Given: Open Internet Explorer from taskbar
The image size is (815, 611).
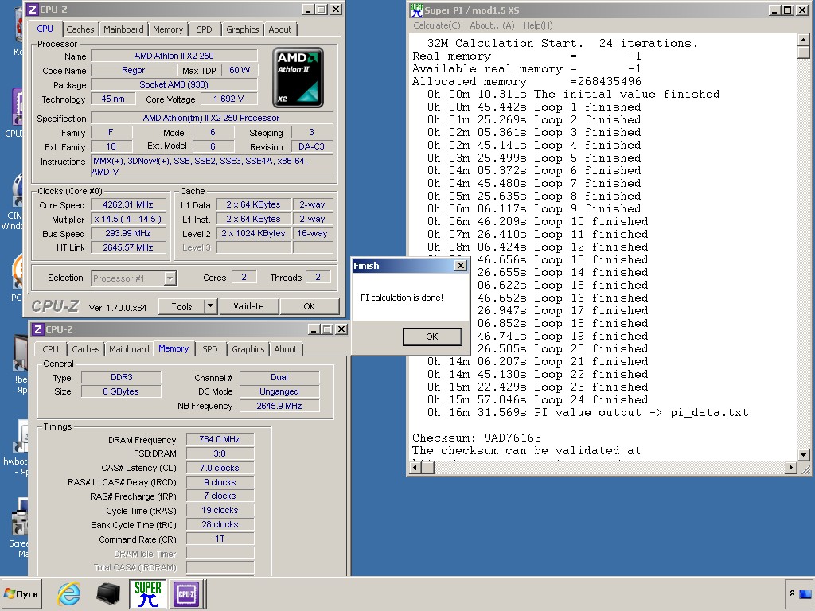Looking at the screenshot, I should point(68,593).
